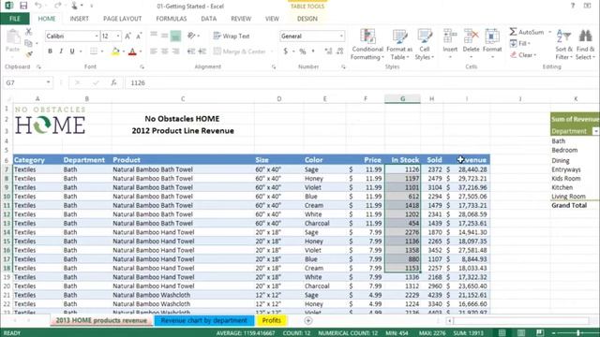The height and width of the screenshot is (337, 600).
Task: Apply the red Font Color
Action: (132, 51)
